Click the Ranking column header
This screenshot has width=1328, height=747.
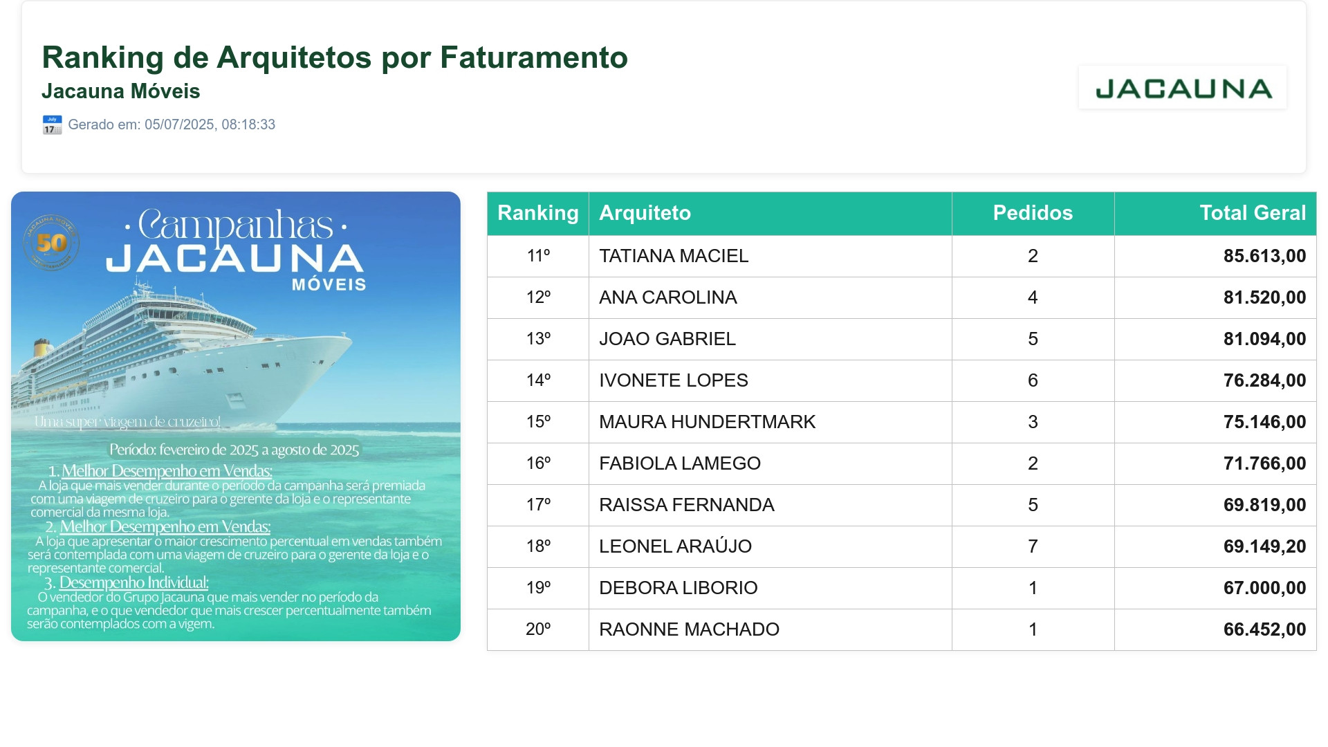(538, 213)
